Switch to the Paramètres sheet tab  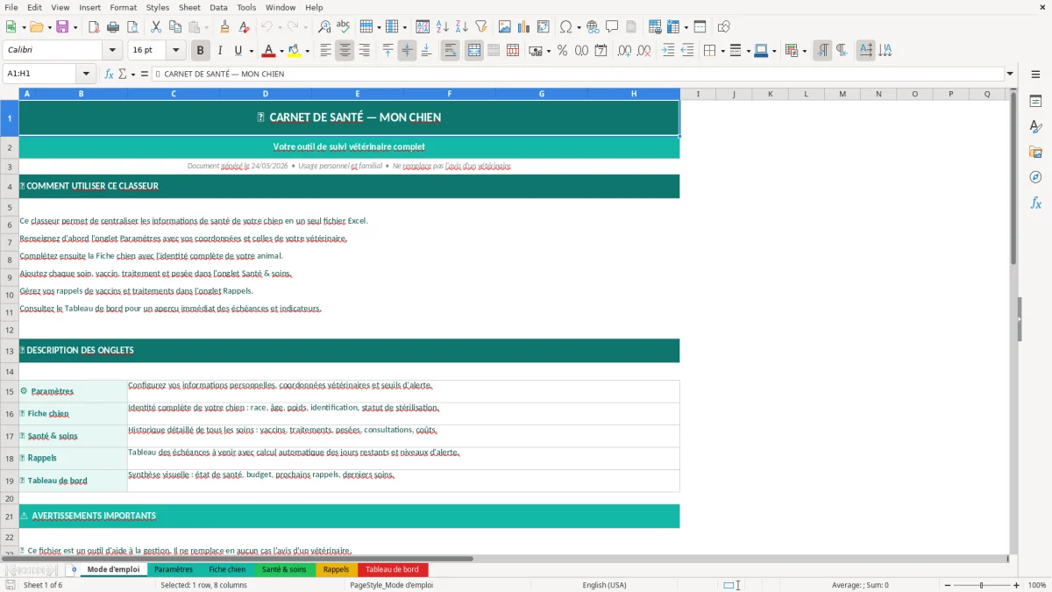[174, 569]
